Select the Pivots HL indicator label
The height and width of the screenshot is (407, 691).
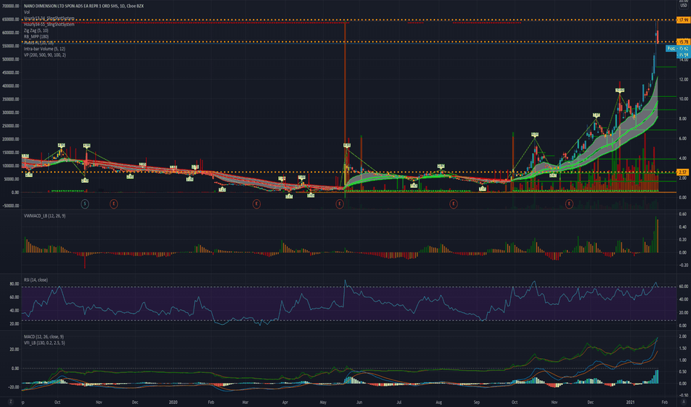point(39,43)
